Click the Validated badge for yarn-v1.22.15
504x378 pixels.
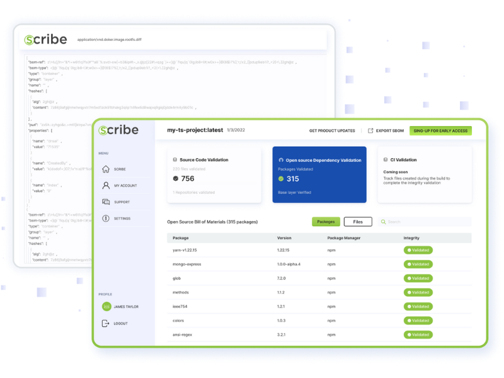(418, 250)
